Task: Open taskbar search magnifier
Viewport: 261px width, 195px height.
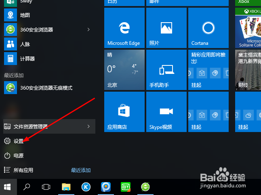Action: pos(27,187)
